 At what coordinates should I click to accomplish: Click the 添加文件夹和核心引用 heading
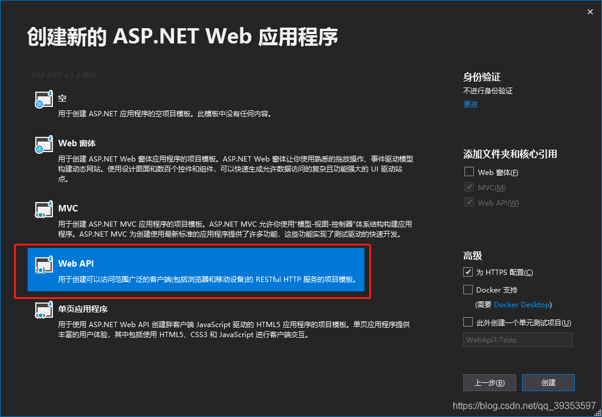(510, 154)
